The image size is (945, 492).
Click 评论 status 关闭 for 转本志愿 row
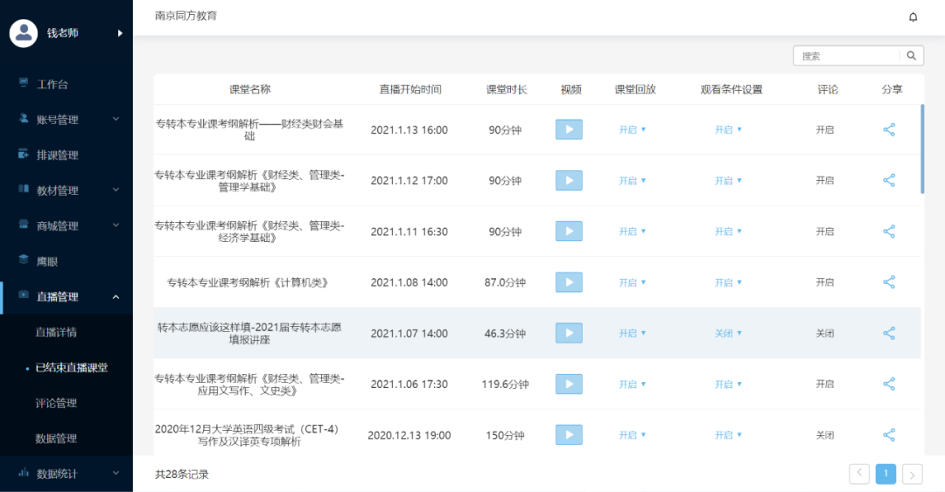click(824, 333)
